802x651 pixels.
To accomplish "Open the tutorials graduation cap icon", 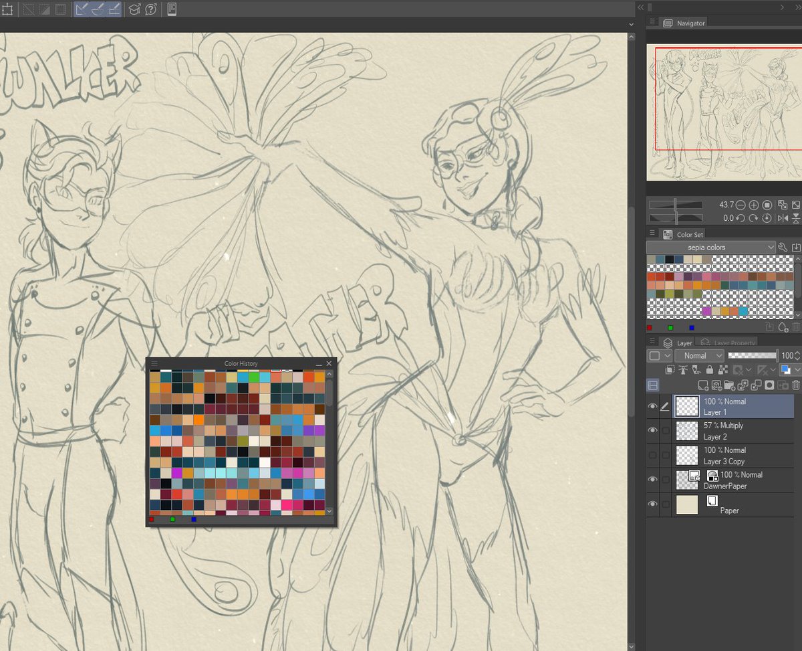I will click(x=134, y=9).
